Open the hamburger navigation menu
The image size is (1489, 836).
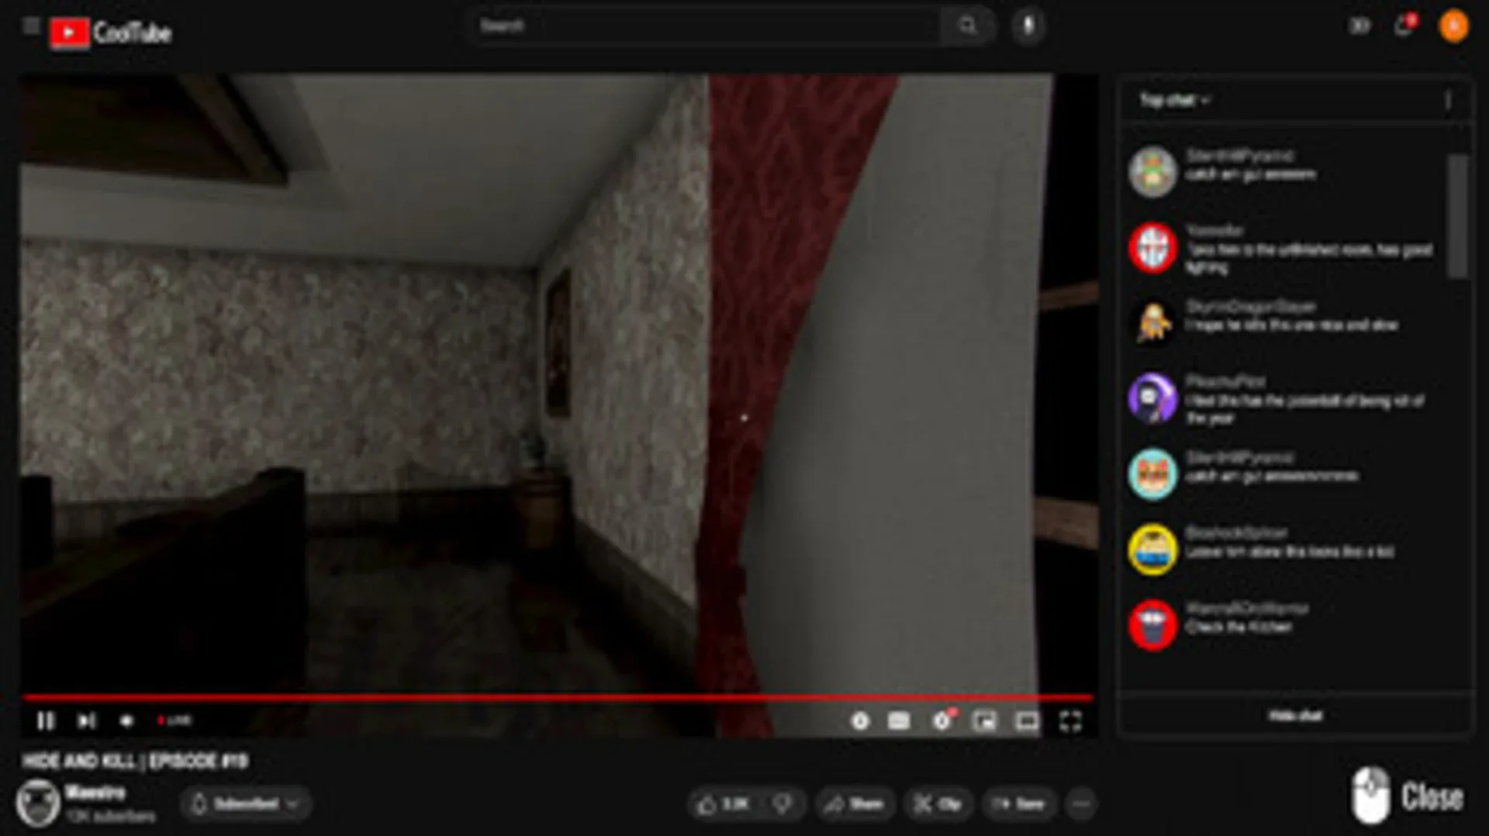(x=29, y=26)
